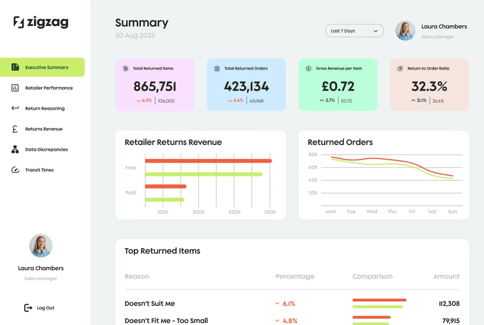Click green Paid revenue bar
Image resolution: width=484 pixels, height=325 pixels.
pos(164,199)
